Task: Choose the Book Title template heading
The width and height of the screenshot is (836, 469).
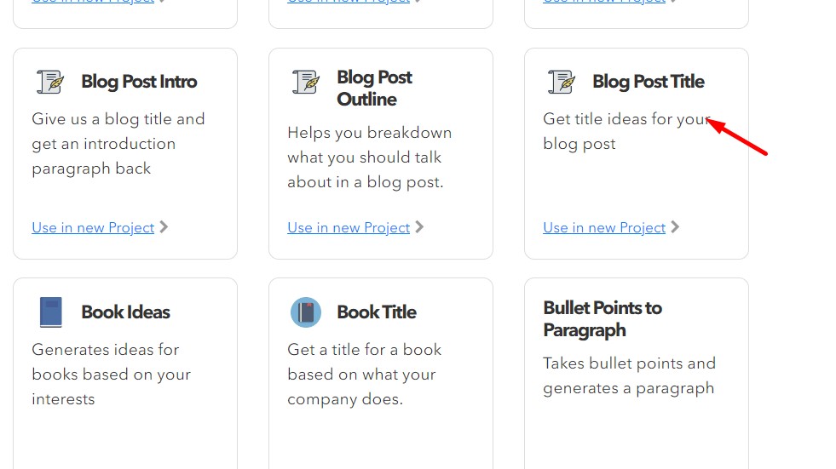Action: click(376, 312)
